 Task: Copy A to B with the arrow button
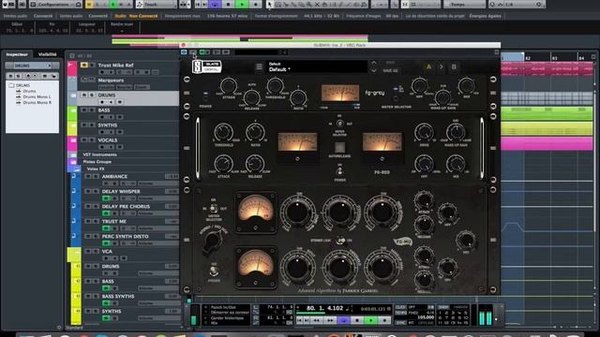[x=442, y=67]
